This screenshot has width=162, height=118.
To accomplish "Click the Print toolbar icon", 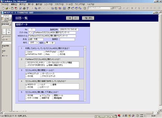I will 24,8.
